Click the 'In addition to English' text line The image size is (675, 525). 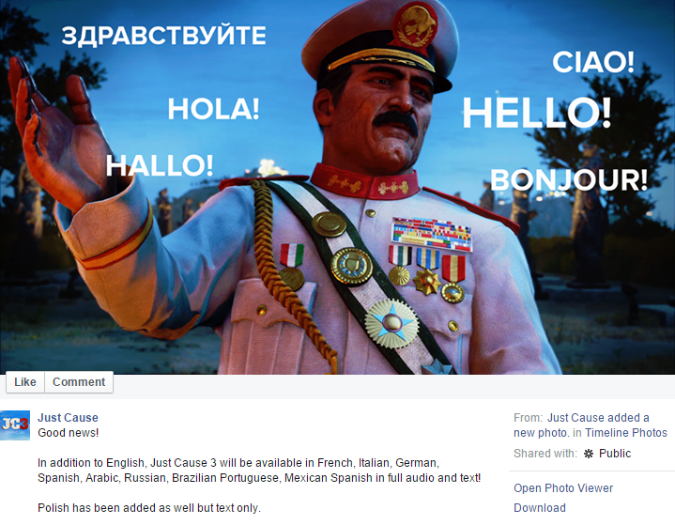[x=238, y=463]
